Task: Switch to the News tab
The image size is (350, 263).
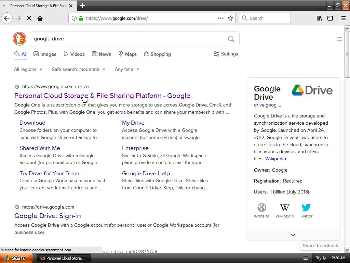Action: [x=101, y=54]
